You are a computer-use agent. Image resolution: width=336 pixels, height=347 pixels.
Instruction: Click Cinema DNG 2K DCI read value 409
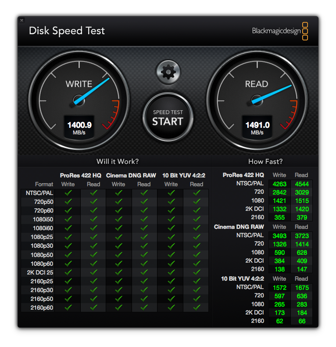302,261
